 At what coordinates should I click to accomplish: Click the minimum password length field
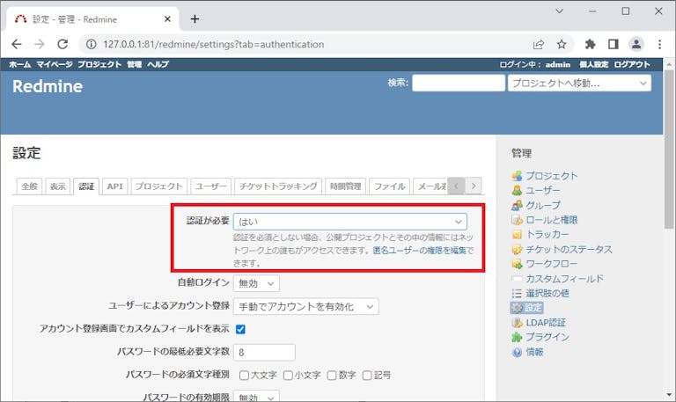(x=264, y=353)
